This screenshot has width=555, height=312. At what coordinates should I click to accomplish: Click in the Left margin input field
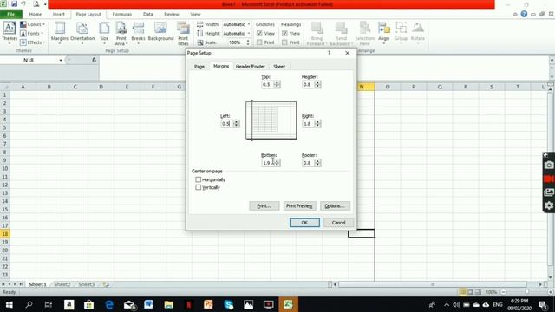(227, 123)
